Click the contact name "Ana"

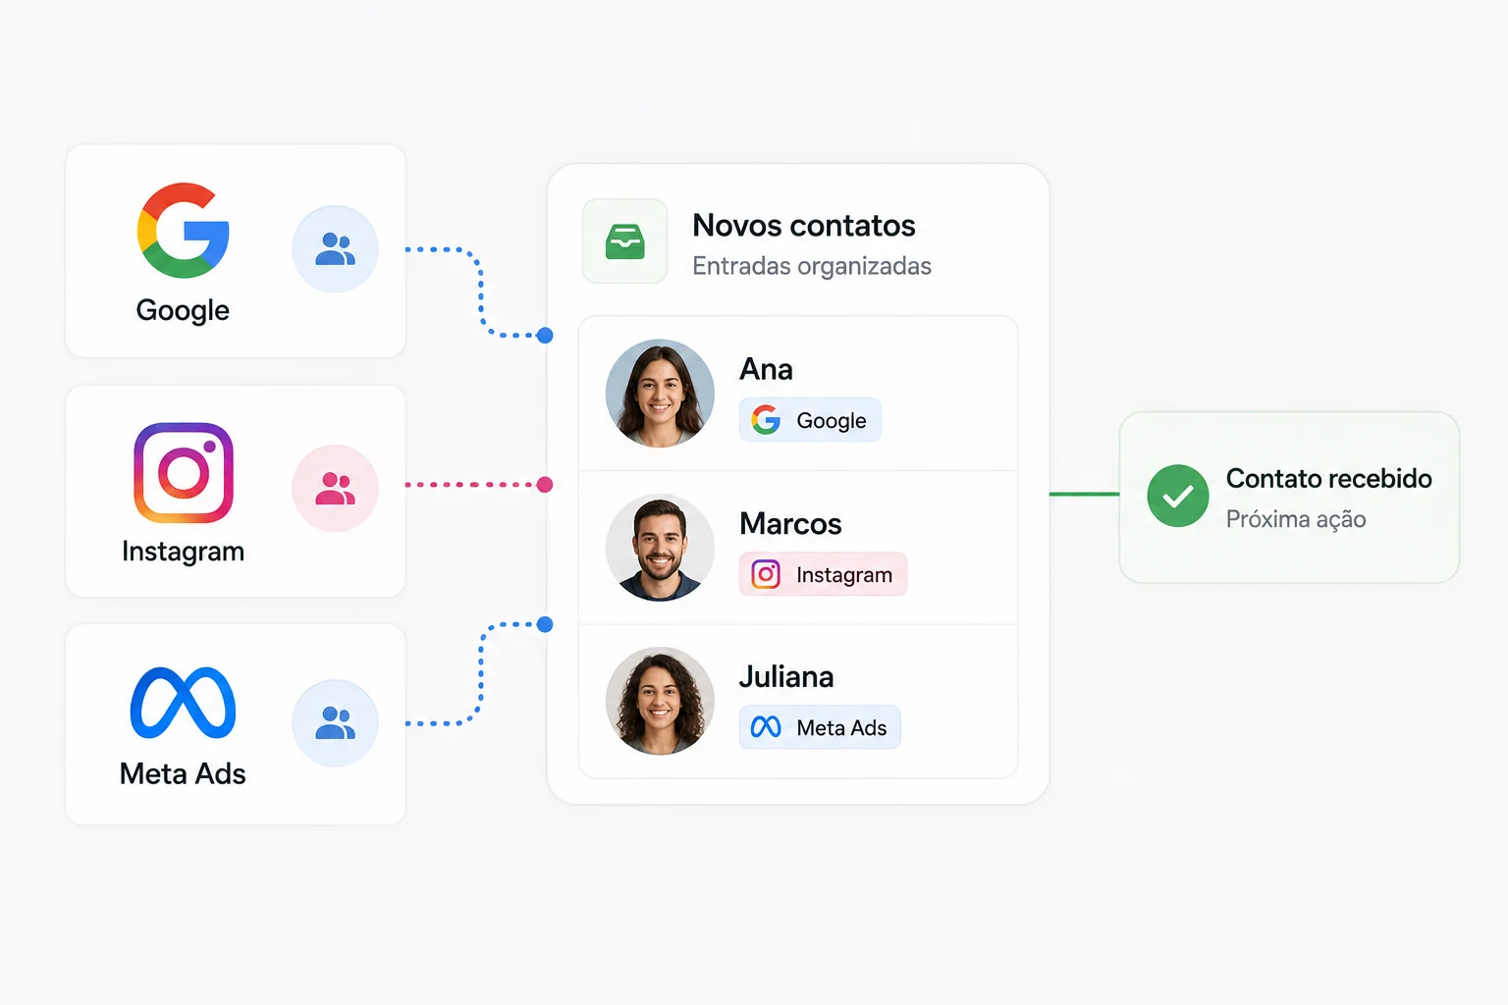[766, 370]
